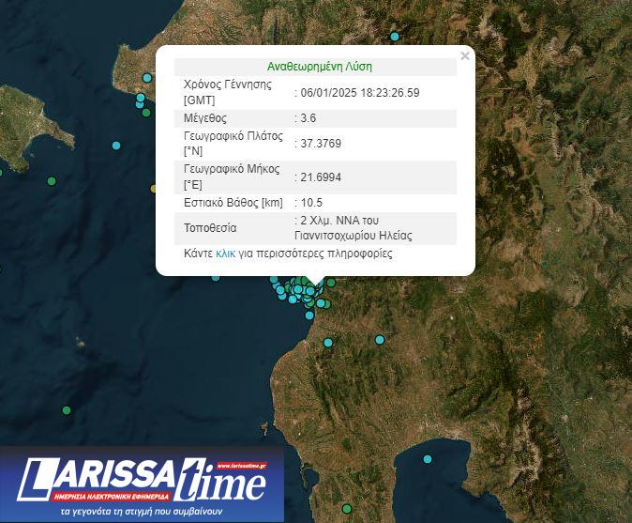Click the cyan earthquake marker above the popup
The width and height of the screenshot is (632, 523).
[395, 37]
